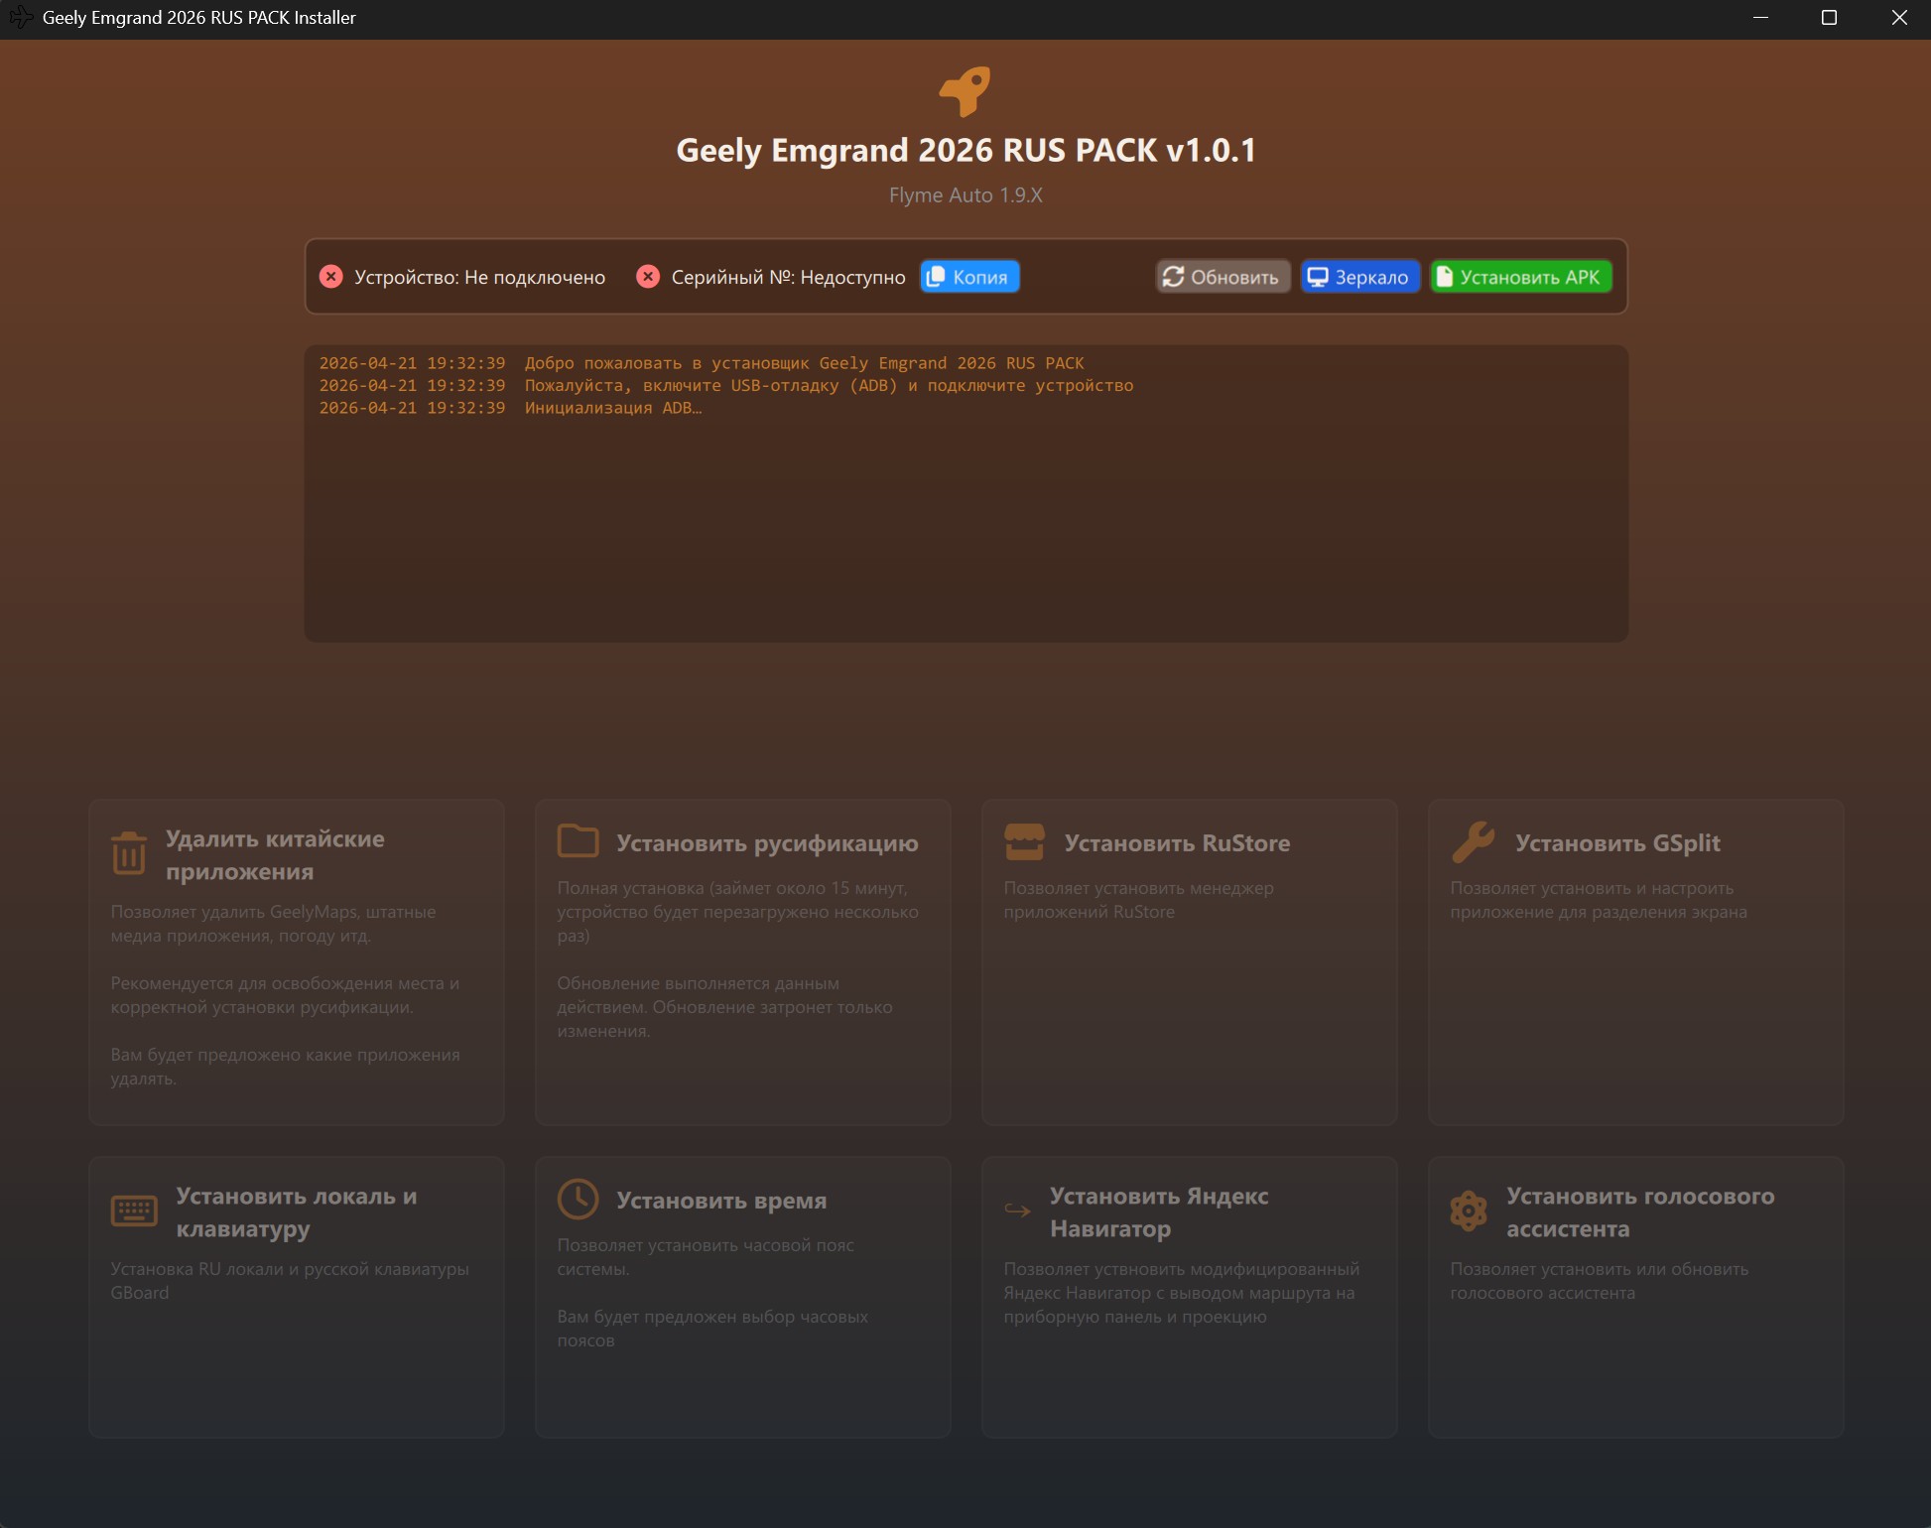The image size is (1931, 1528).
Task: Open the Удалить китайские приложения card
Action: (x=297, y=962)
